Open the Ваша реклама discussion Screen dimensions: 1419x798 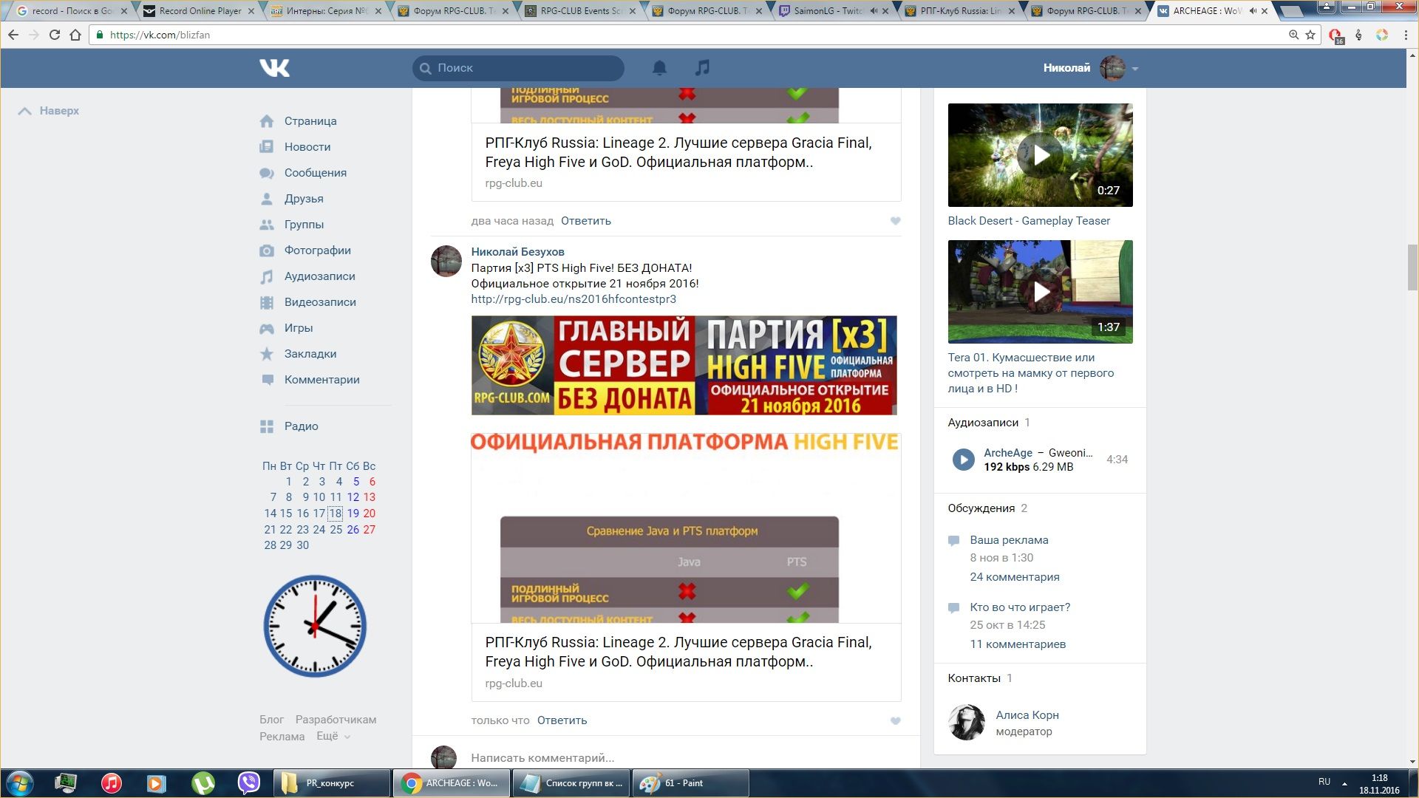click(1009, 540)
